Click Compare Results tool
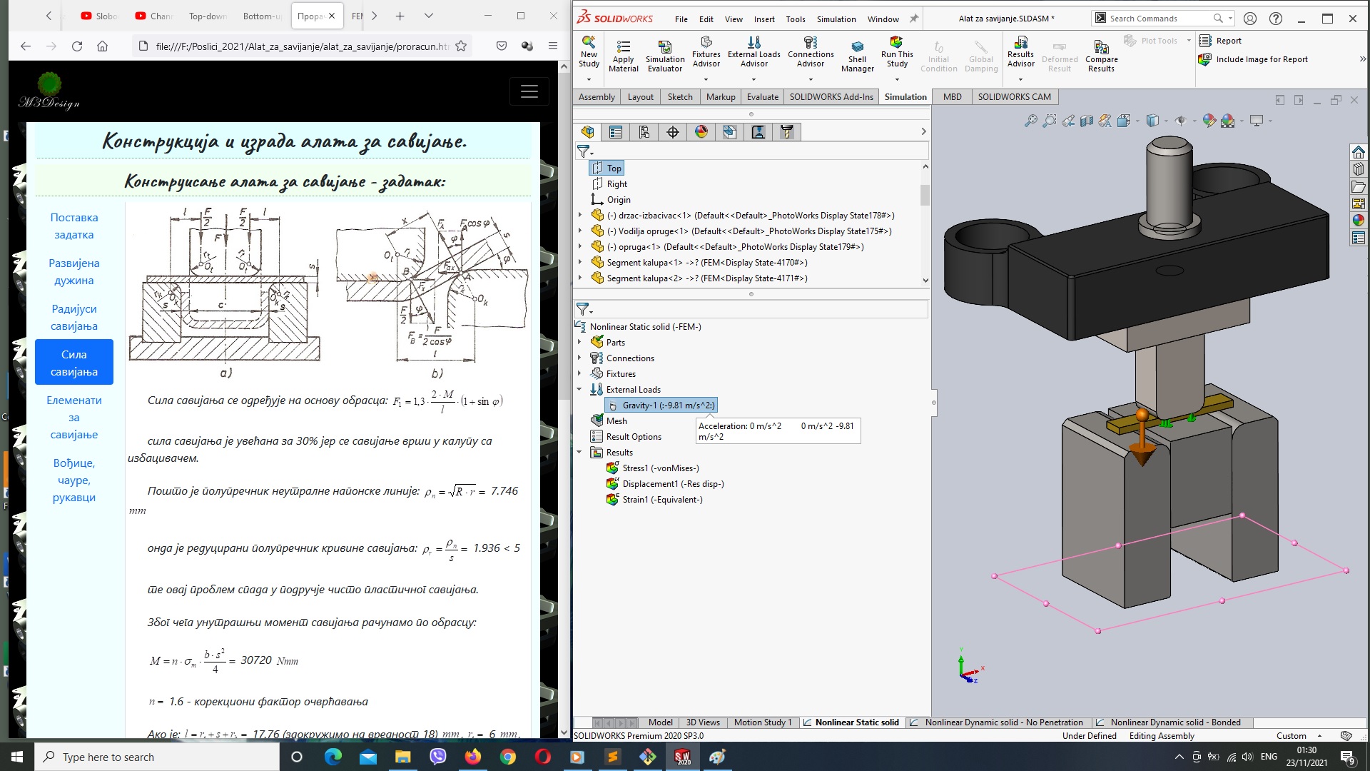This screenshot has width=1370, height=771. click(x=1101, y=56)
